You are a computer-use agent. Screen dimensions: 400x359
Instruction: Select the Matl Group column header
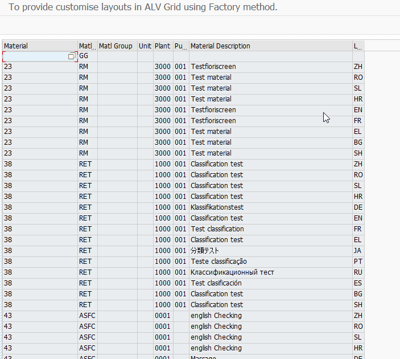(117, 46)
